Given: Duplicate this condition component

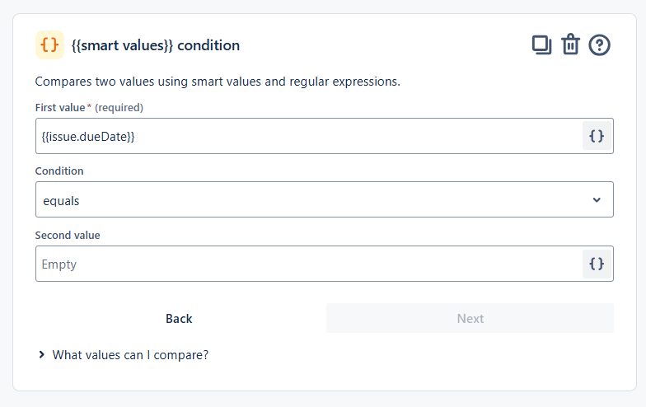Looking at the screenshot, I should [x=541, y=45].
